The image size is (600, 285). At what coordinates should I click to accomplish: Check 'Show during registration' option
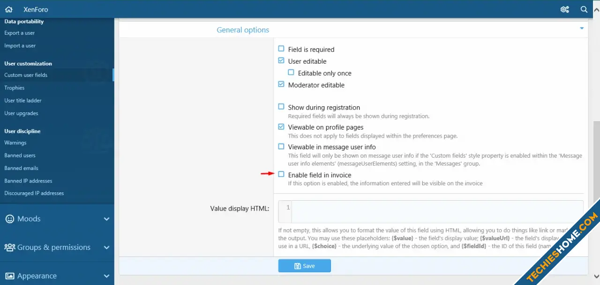(x=281, y=107)
